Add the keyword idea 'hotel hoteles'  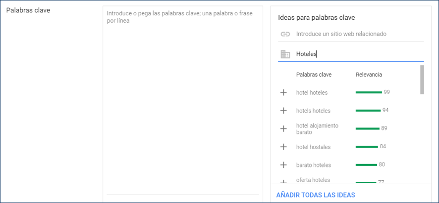(283, 93)
